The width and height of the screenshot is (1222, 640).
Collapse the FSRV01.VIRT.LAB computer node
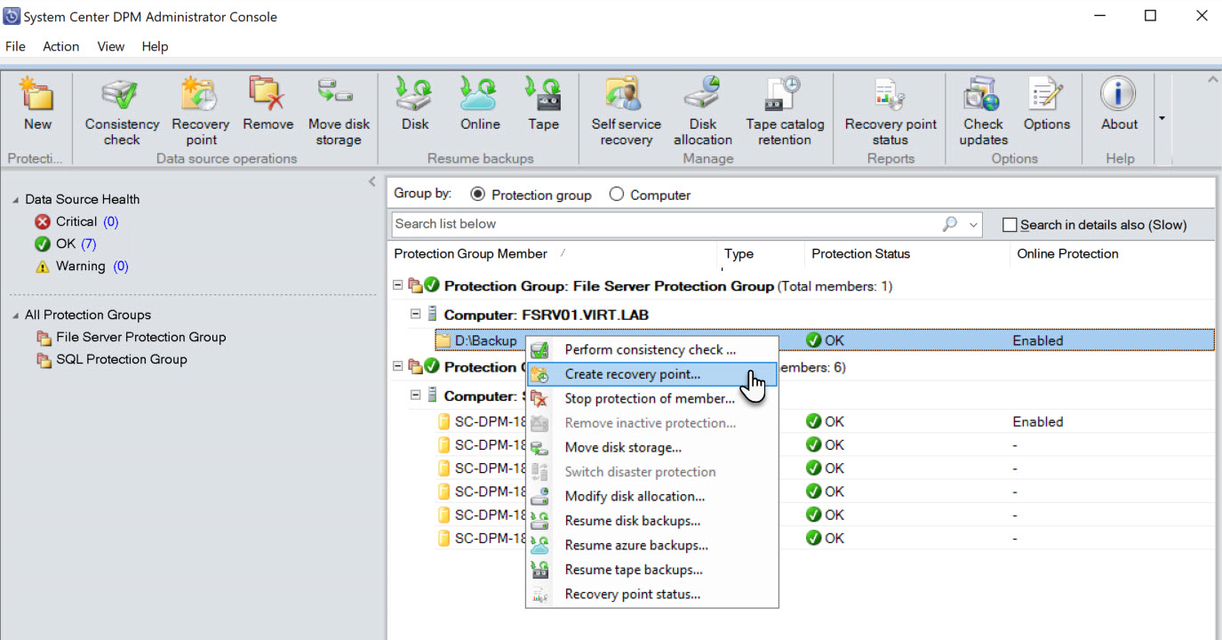pos(415,313)
